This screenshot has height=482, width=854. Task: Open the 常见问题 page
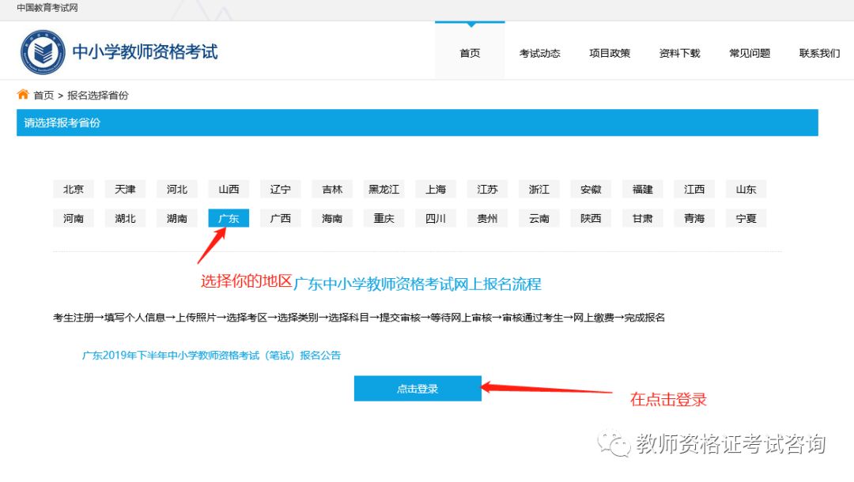[x=749, y=52]
